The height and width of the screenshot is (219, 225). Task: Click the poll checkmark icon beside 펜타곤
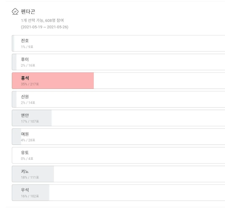(15, 12)
